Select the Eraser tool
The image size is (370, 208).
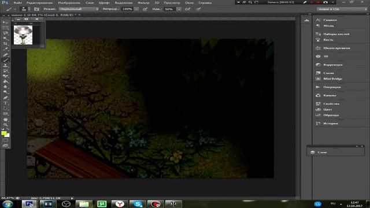coord(5,76)
